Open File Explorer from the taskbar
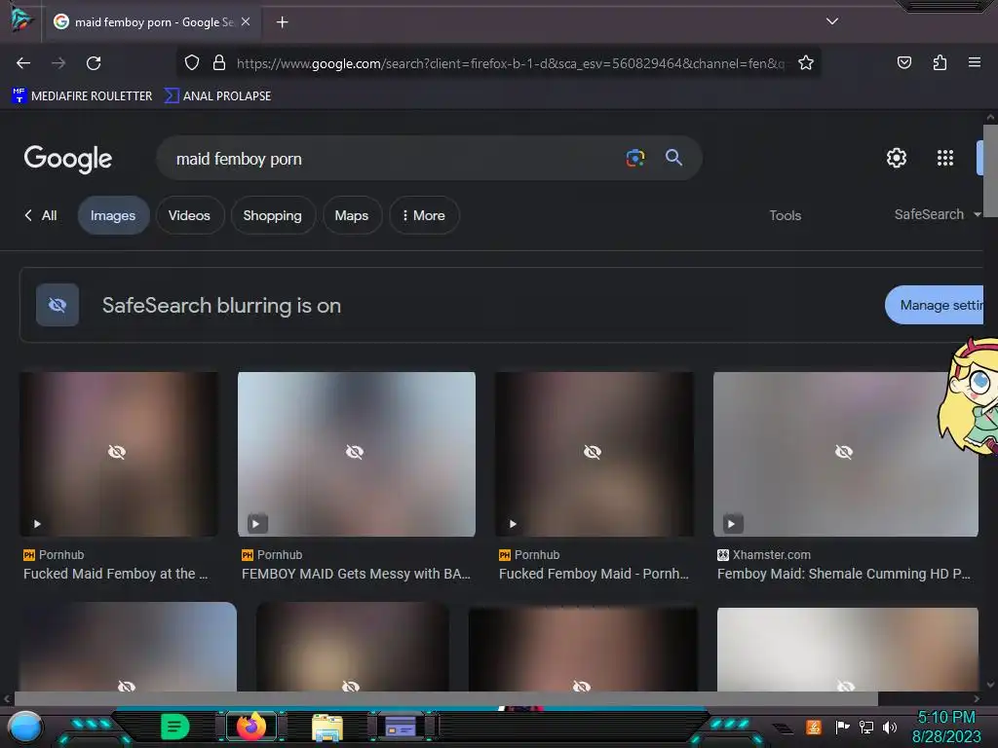 327,728
